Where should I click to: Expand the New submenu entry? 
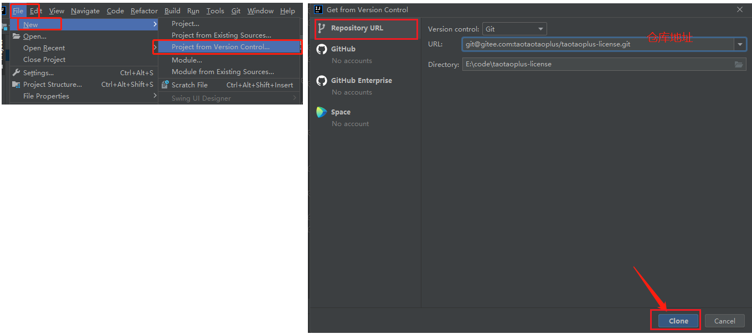coord(84,24)
